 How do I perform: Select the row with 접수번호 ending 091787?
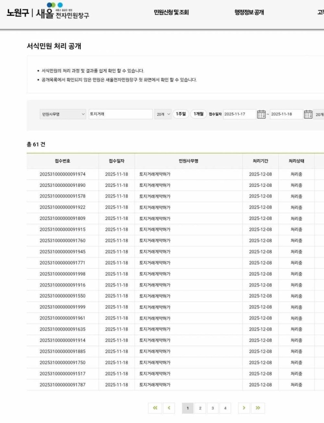click(x=62, y=385)
